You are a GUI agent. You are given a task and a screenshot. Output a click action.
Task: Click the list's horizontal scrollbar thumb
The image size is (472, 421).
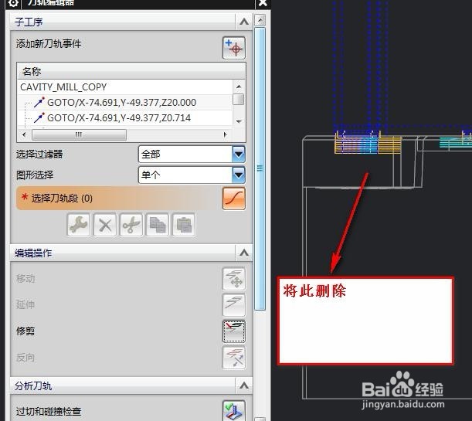pyautogui.click(x=79, y=134)
